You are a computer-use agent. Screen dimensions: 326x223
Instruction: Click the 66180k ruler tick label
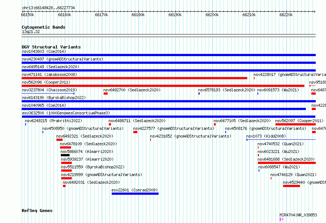click(138, 15)
